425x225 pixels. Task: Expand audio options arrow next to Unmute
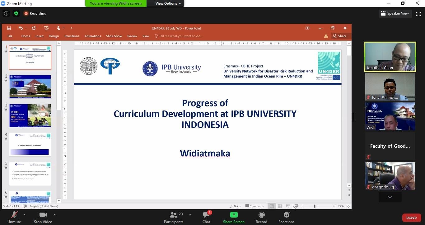pos(24,214)
